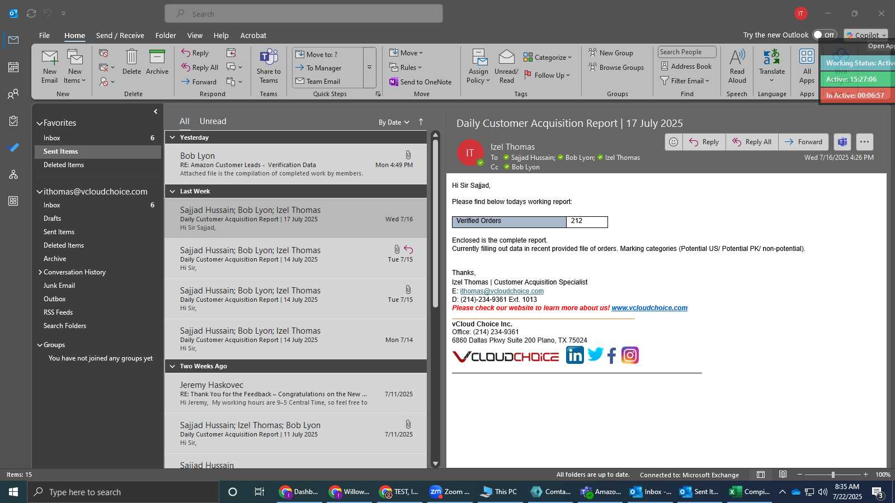Open the New Items dropdown

coord(75,67)
